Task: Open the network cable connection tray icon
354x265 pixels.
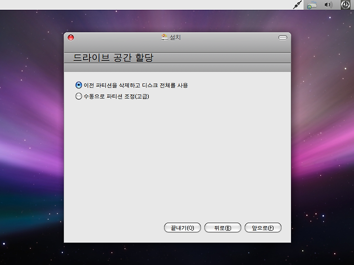Action: pyautogui.click(x=297, y=5)
